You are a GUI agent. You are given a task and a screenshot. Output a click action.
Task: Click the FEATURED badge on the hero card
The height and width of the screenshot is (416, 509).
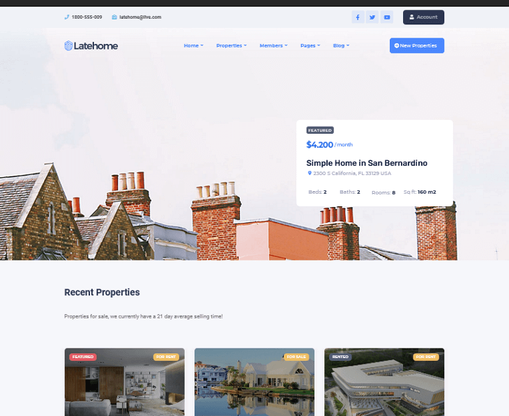point(320,130)
